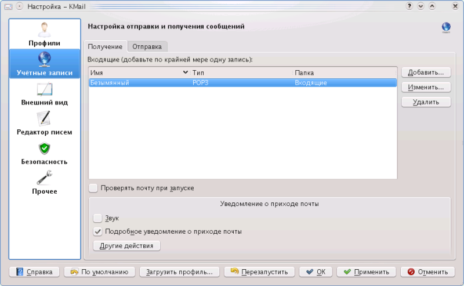Open the Прочее wrench section

pyautogui.click(x=45, y=183)
